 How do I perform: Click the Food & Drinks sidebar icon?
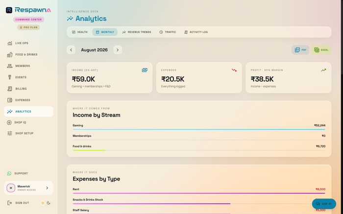tap(10, 55)
